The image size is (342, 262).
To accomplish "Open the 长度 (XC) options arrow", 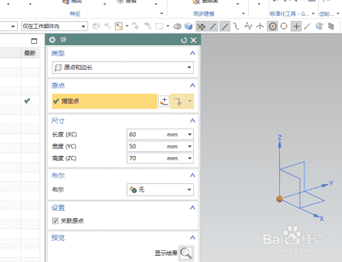I will tap(189, 135).
